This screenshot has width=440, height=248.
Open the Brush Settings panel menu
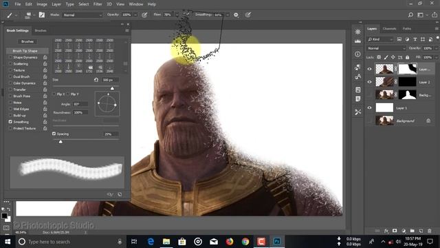tap(127, 30)
